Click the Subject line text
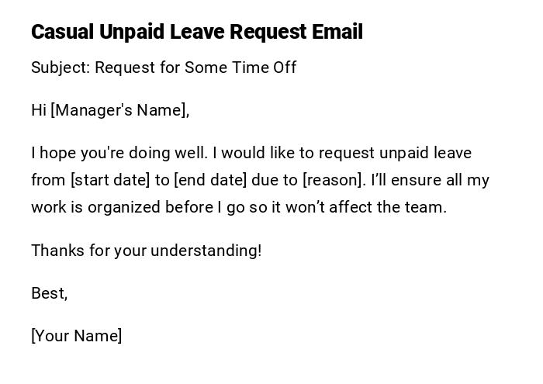This screenshot has height=384, width=543. tap(164, 67)
